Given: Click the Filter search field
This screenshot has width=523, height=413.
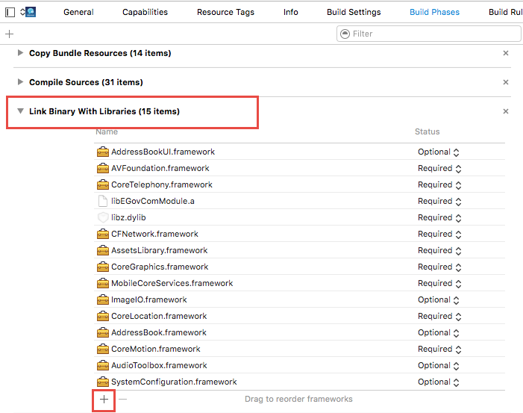Looking at the screenshot, I should (x=433, y=34).
